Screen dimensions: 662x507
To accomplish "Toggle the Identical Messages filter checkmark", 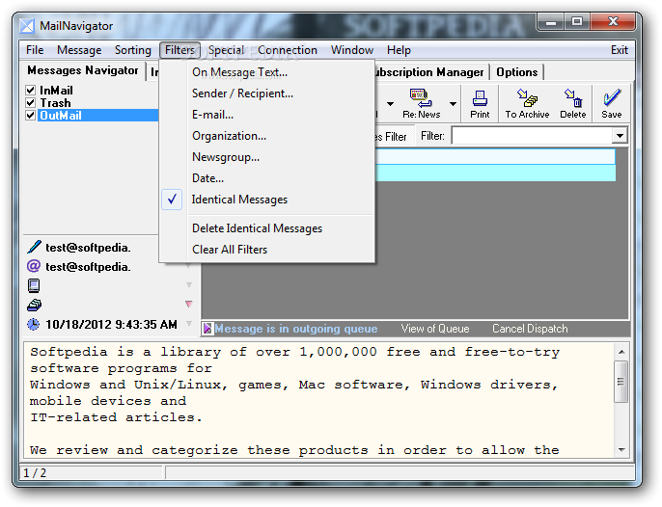I will coord(172,200).
